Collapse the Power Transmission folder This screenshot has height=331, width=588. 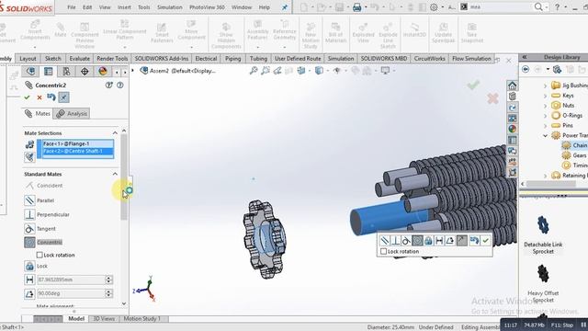[x=545, y=135]
